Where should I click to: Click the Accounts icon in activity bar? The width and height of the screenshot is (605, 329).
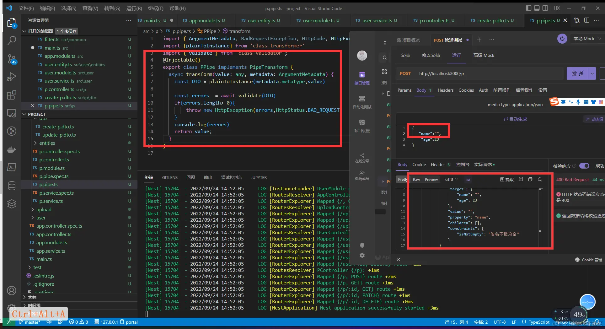(x=12, y=291)
